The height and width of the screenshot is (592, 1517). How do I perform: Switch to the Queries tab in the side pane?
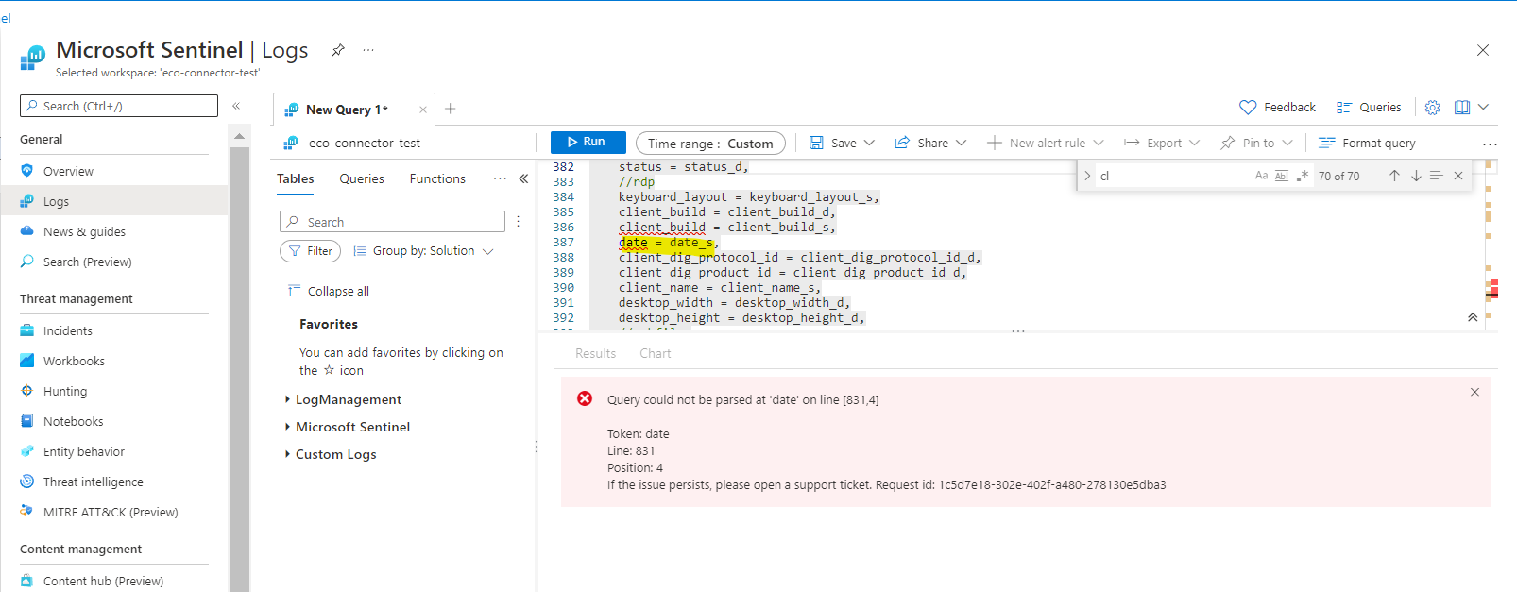(362, 178)
